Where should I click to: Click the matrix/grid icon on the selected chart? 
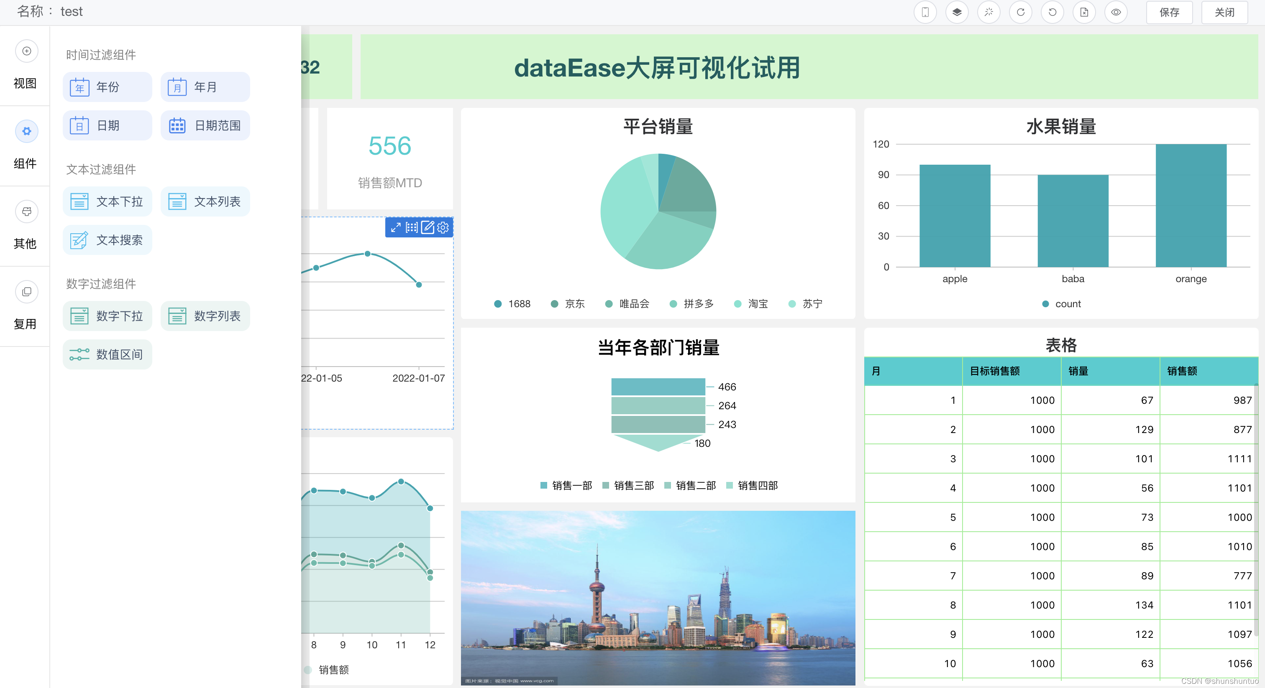[412, 227]
